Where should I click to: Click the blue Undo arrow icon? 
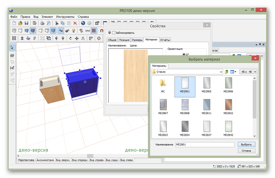click(83, 23)
